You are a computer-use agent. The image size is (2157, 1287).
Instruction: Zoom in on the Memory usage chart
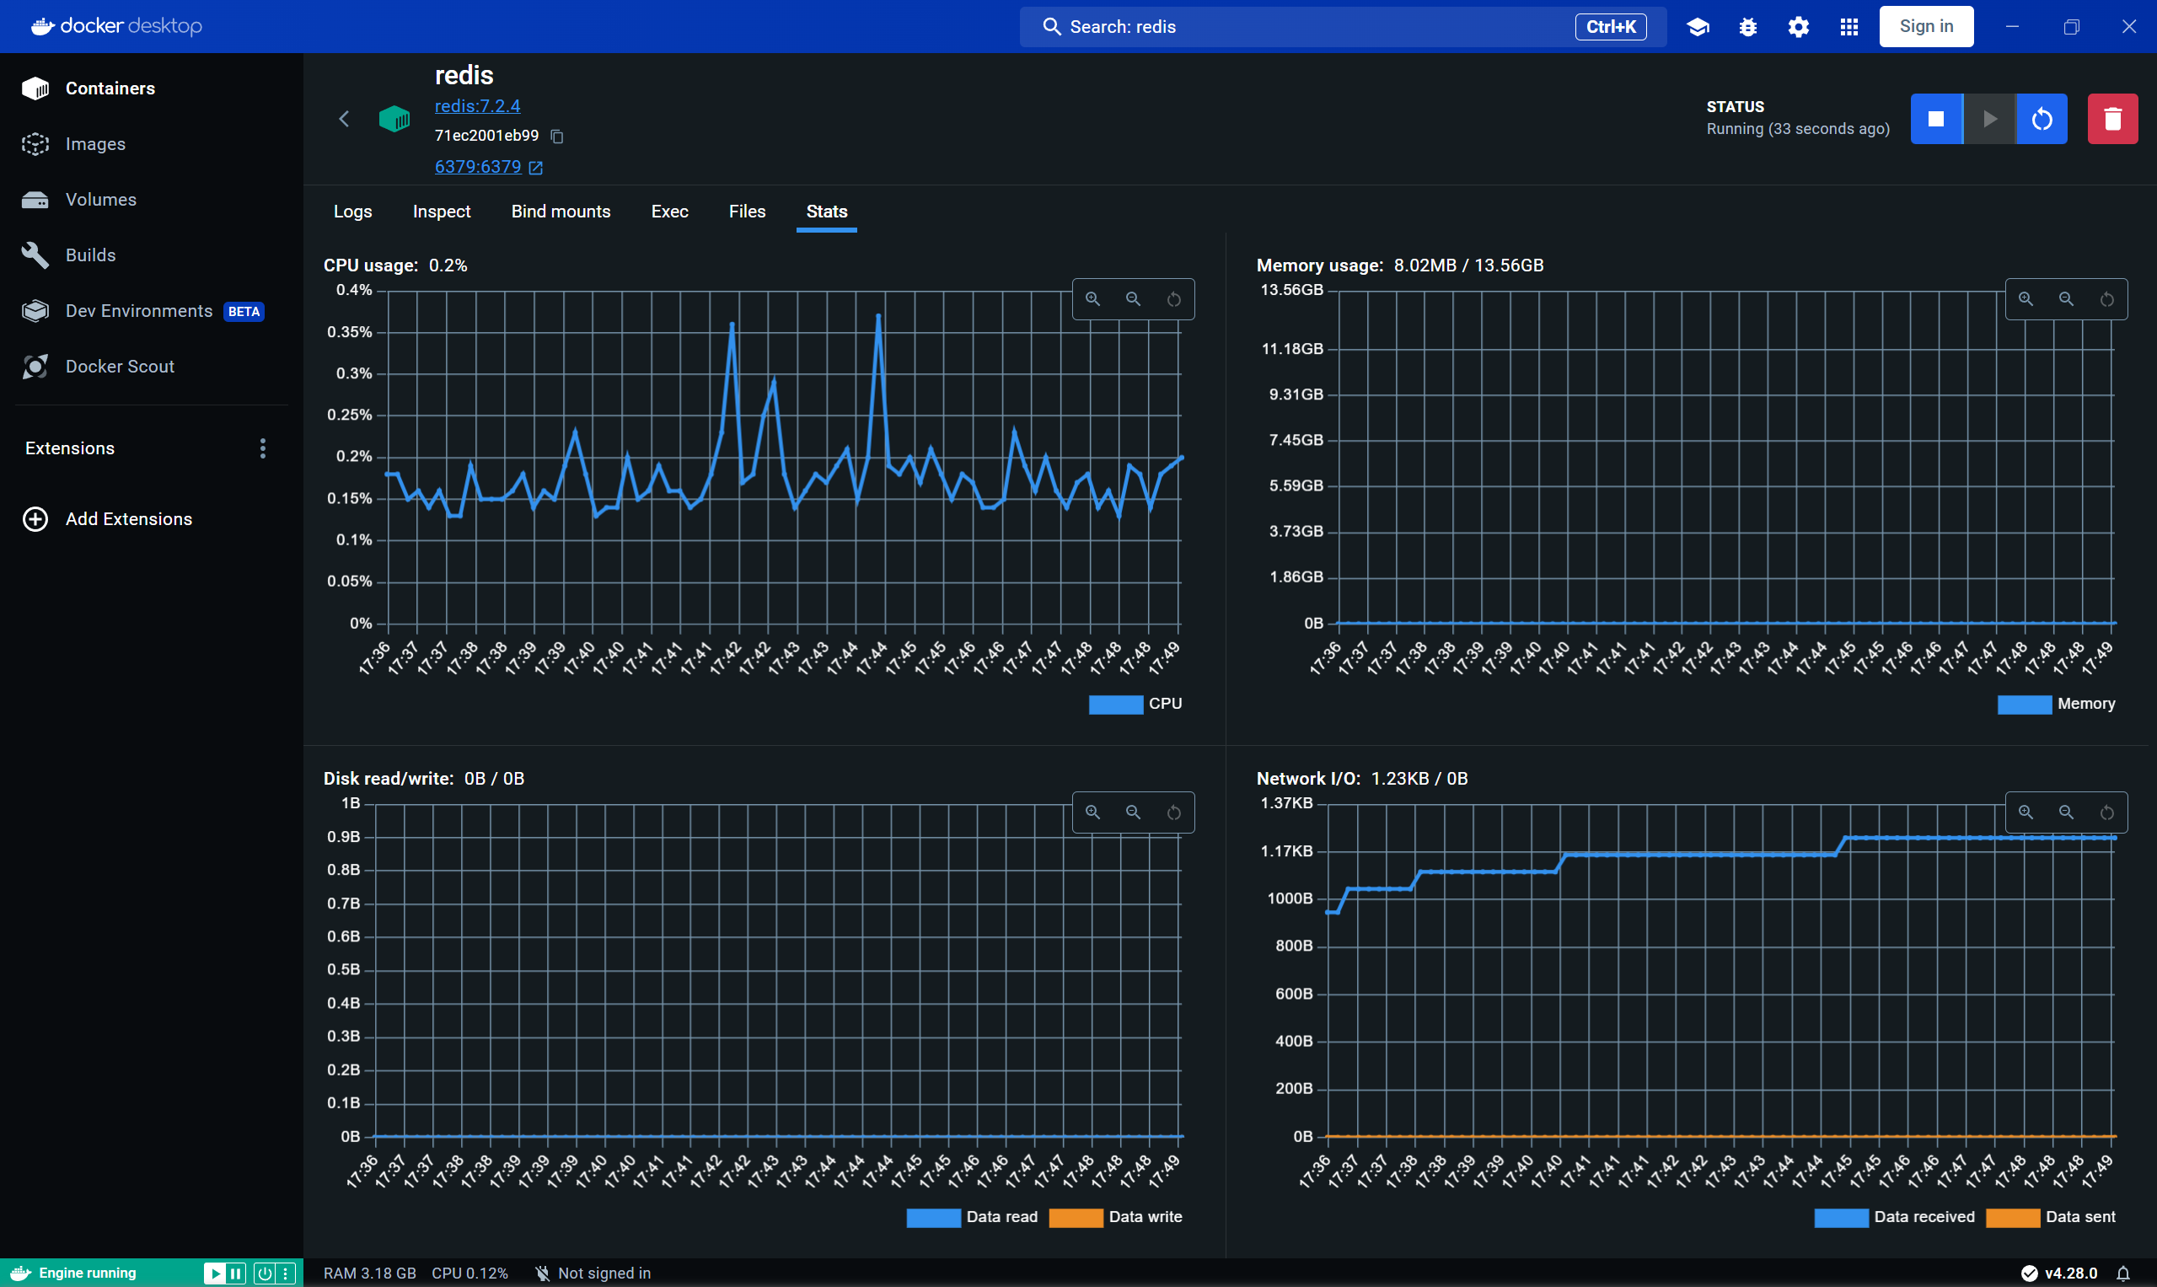(x=2026, y=299)
